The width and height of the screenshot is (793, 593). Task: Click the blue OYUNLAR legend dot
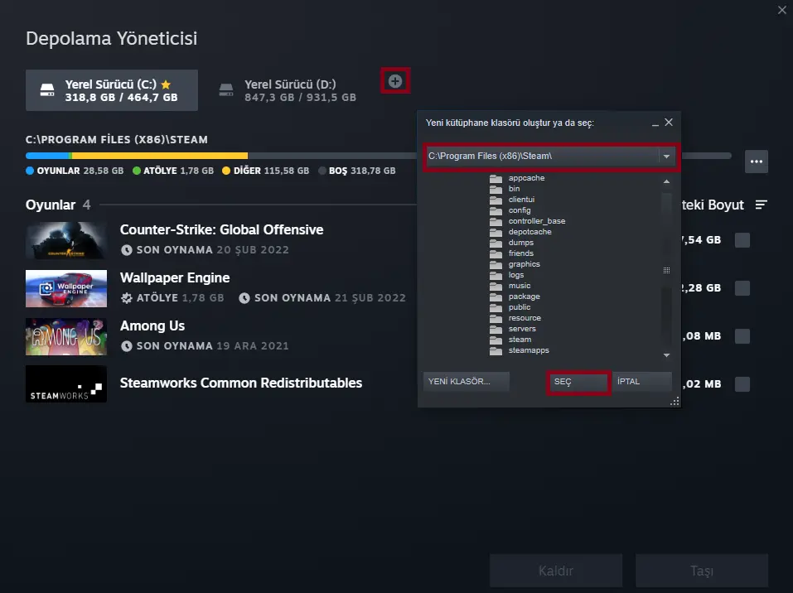[30, 171]
